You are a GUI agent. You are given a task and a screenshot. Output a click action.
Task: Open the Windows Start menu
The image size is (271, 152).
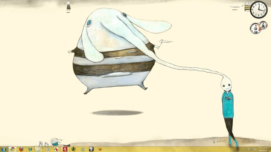(x=4, y=149)
